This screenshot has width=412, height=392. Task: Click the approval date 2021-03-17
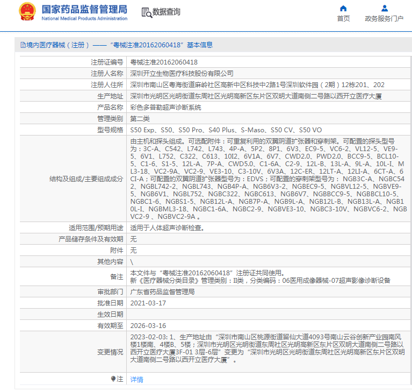148,303
